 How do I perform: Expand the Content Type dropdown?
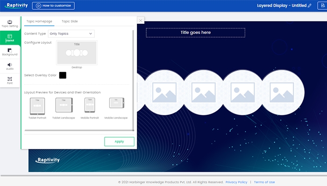point(71,33)
